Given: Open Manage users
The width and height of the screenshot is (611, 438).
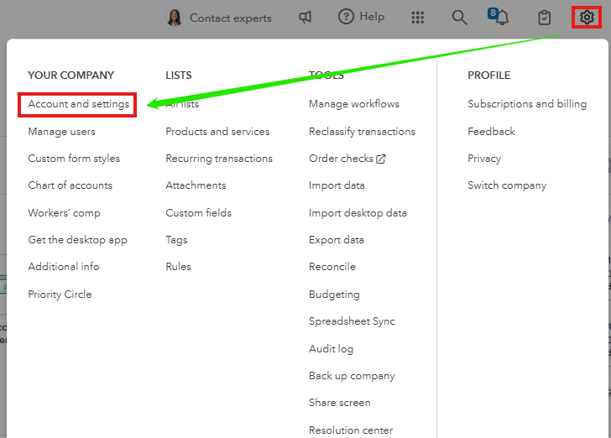Looking at the screenshot, I should click(61, 132).
